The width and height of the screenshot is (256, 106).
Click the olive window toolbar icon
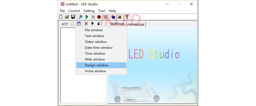click(x=119, y=17)
